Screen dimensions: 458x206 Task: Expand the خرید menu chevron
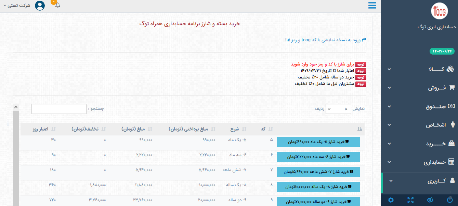(390, 144)
